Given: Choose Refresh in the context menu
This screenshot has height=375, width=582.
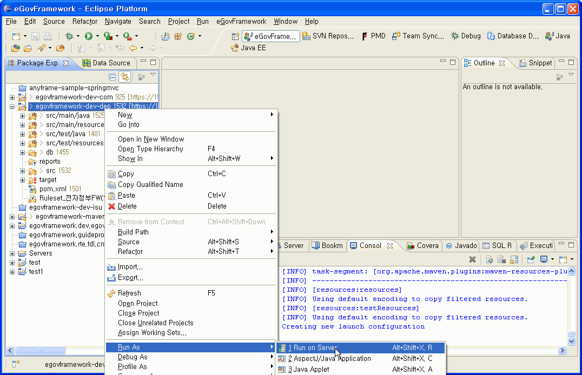Looking at the screenshot, I should click(129, 293).
